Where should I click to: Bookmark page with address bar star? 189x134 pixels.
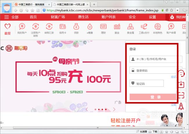171,10
